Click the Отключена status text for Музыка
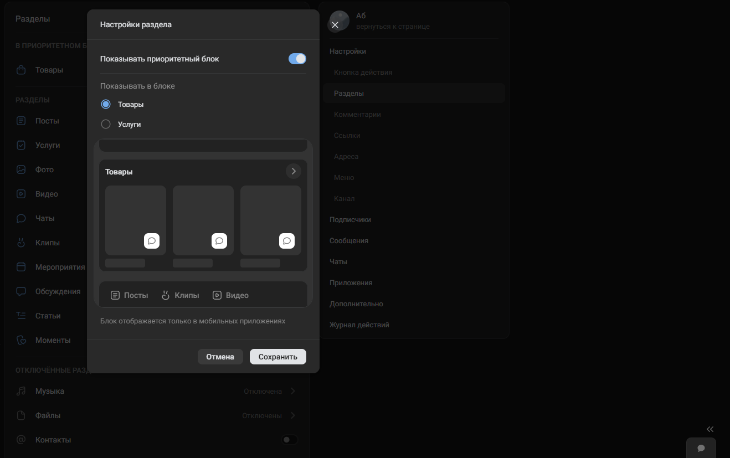This screenshot has width=730, height=458. pos(263,391)
